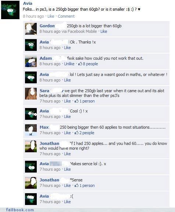Click Avia's main post profile picture

[10, 10]
